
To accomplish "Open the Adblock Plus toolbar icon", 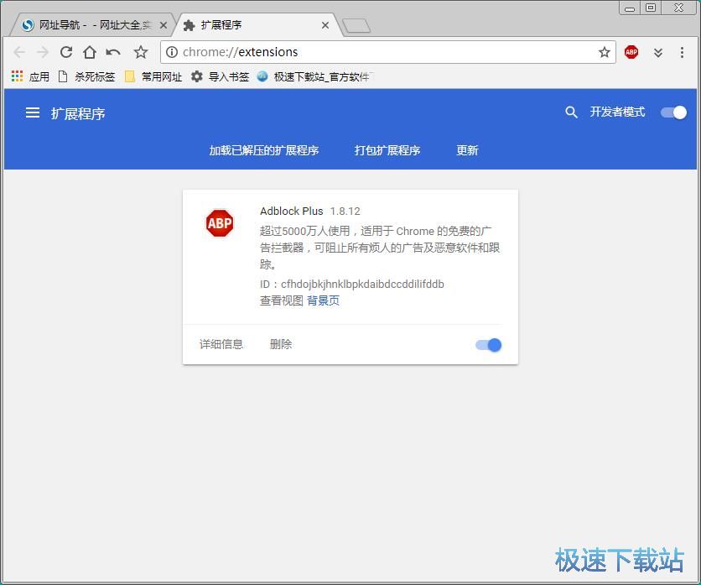I will [x=631, y=52].
